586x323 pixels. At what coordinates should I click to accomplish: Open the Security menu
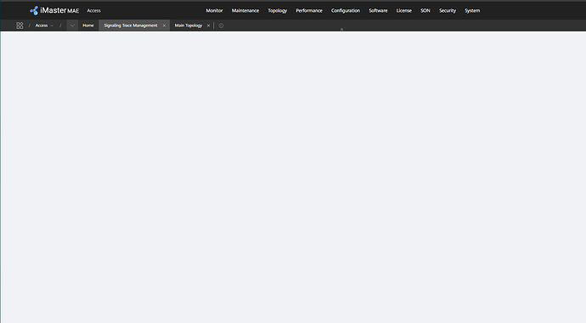tap(448, 10)
